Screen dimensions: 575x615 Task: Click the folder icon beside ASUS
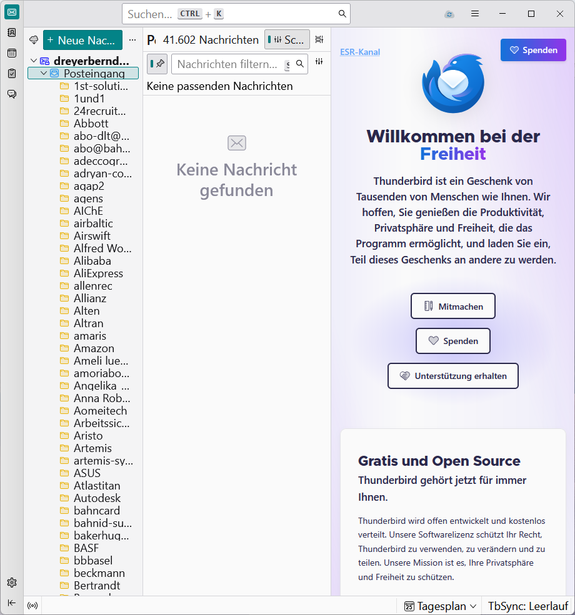(x=64, y=473)
